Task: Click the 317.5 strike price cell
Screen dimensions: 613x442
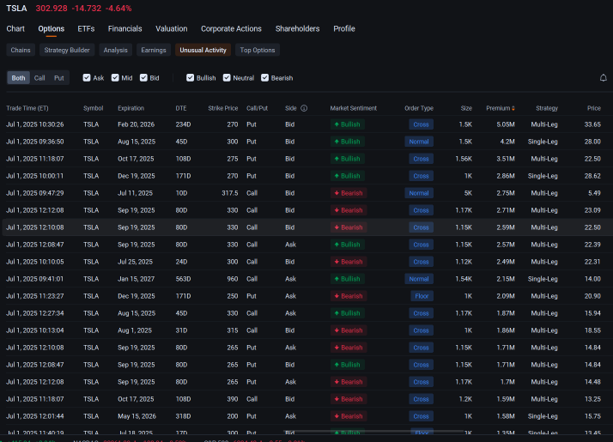Action: [230, 193]
